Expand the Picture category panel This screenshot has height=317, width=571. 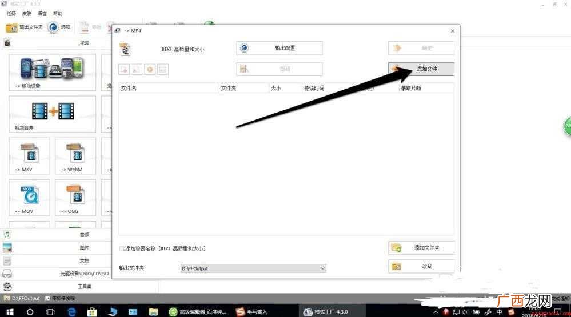(57, 248)
